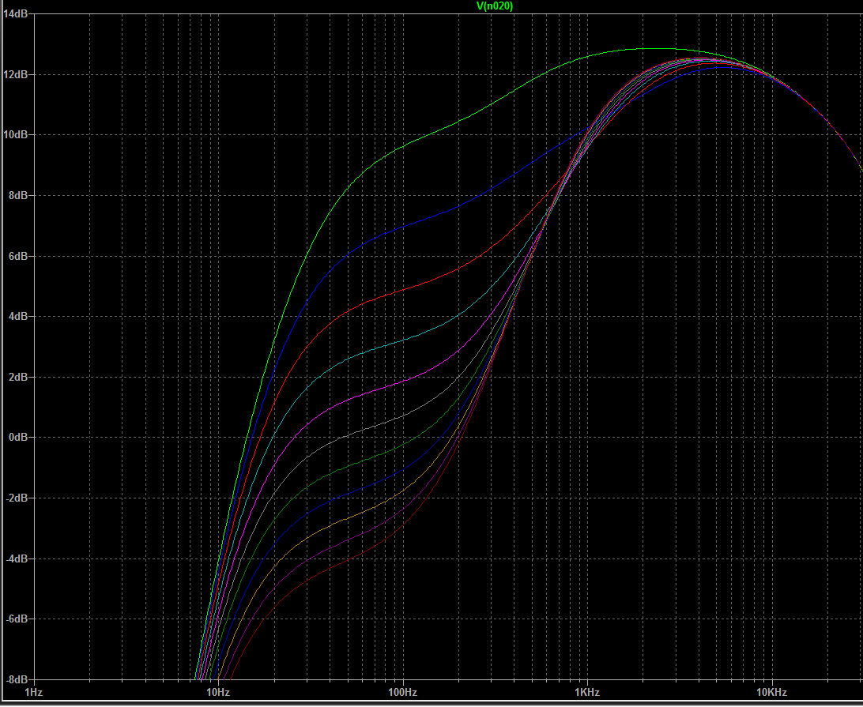Click the -2dB vertical axis label
Viewport: 863px width, 707px height.
(x=17, y=498)
